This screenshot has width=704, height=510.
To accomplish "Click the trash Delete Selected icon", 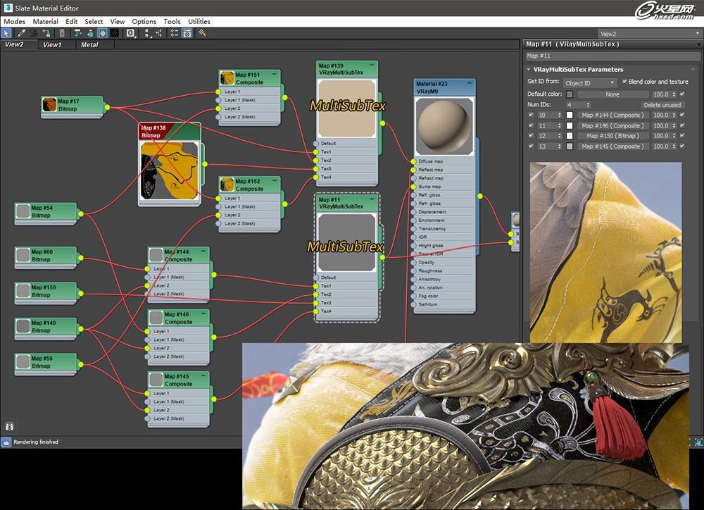I will (x=62, y=33).
